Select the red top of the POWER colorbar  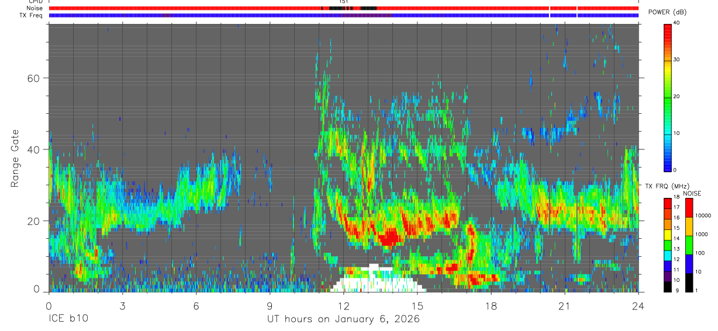(x=667, y=29)
